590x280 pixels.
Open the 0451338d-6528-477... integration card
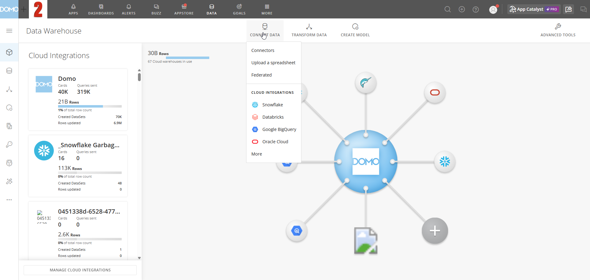tap(78, 231)
